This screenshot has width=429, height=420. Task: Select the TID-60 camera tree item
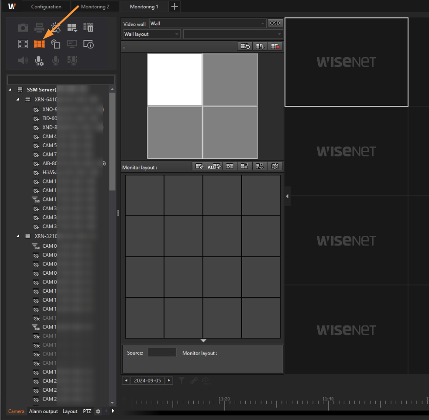pos(50,118)
